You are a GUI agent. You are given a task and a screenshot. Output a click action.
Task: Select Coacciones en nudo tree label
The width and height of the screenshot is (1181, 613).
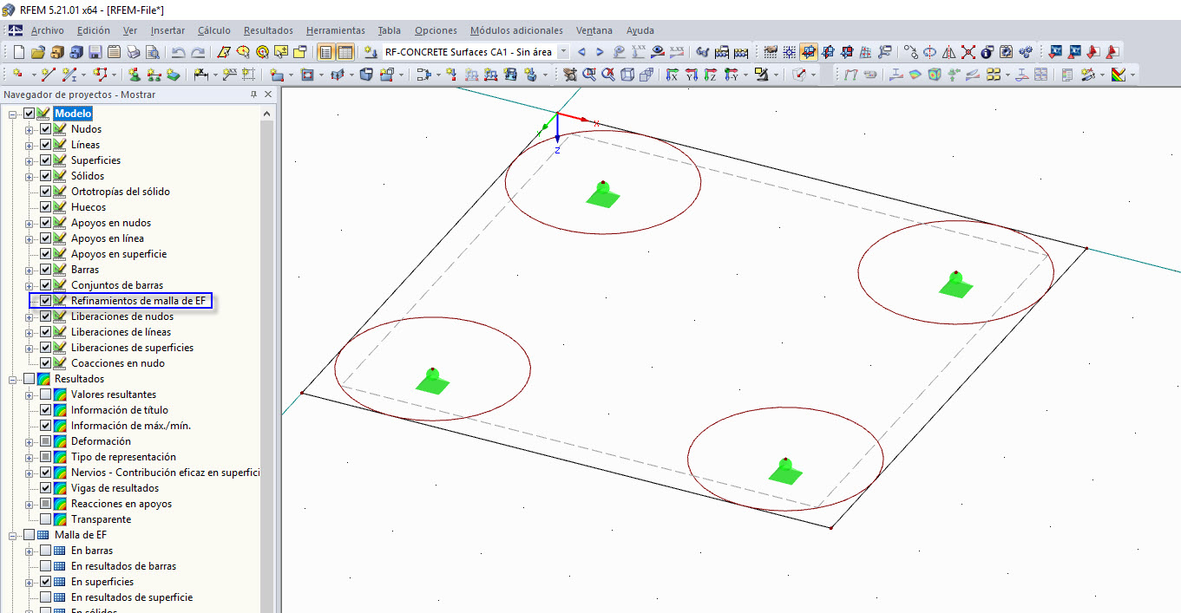[118, 363]
